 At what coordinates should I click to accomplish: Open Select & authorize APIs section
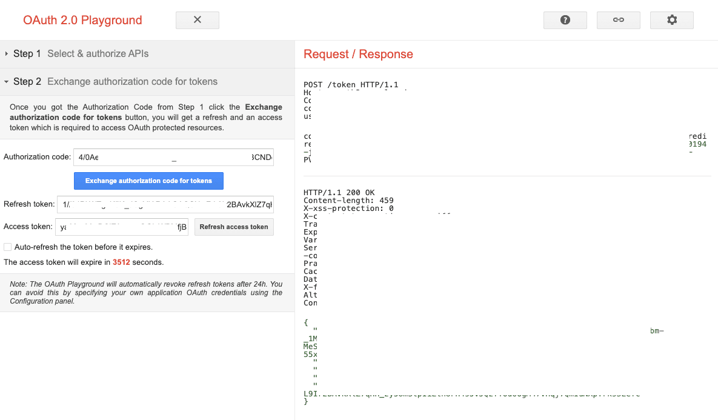click(x=98, y=54)
